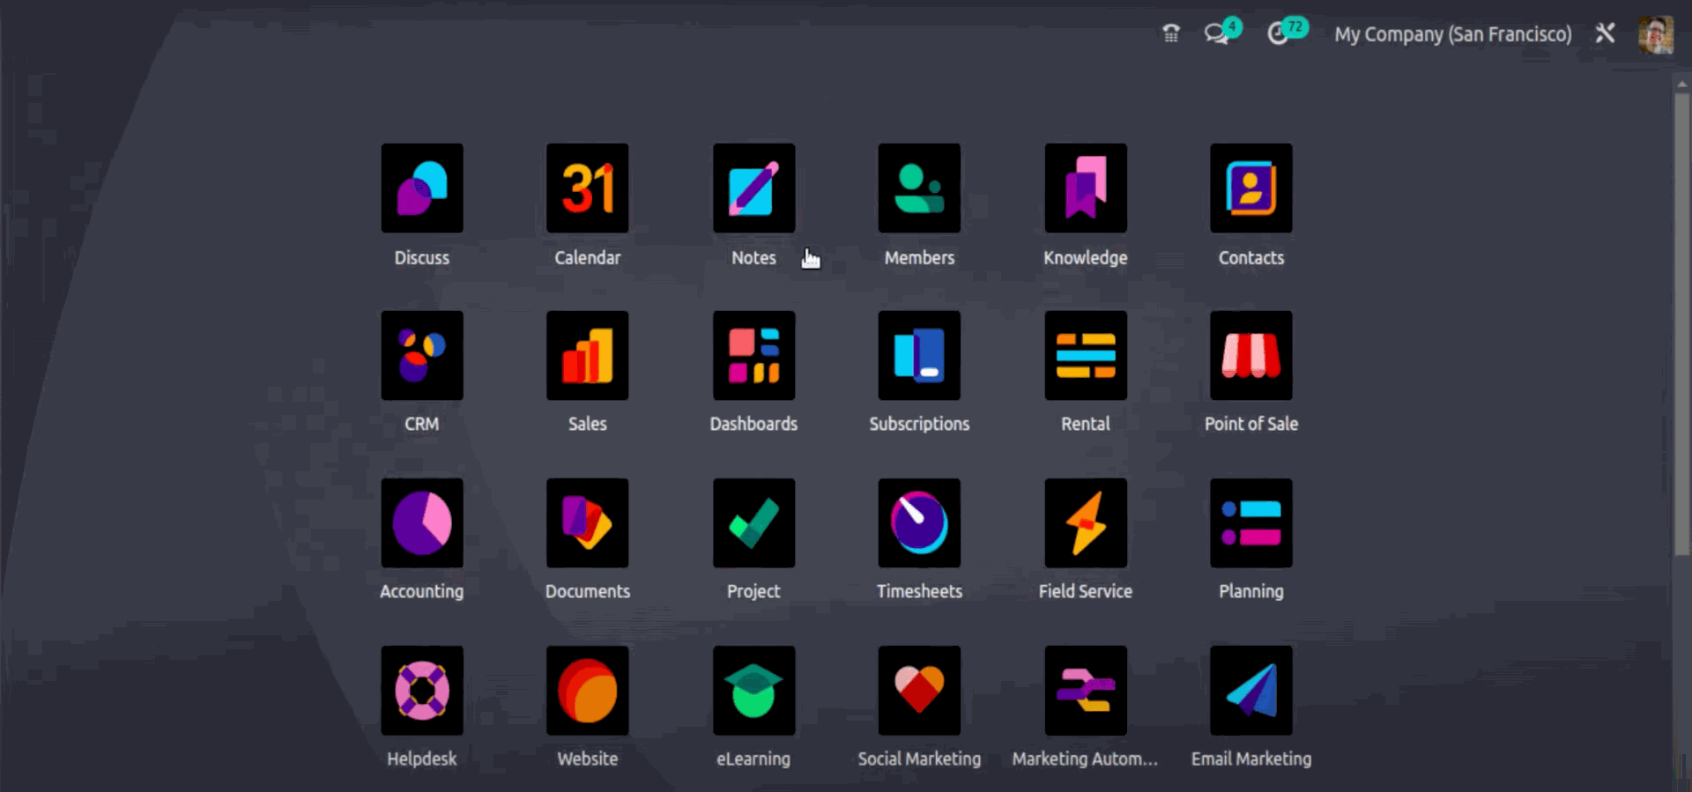Viewport: 1692px width, 792px height.
Task: Open the Knowledge app icon
Action: [1085, 189]
